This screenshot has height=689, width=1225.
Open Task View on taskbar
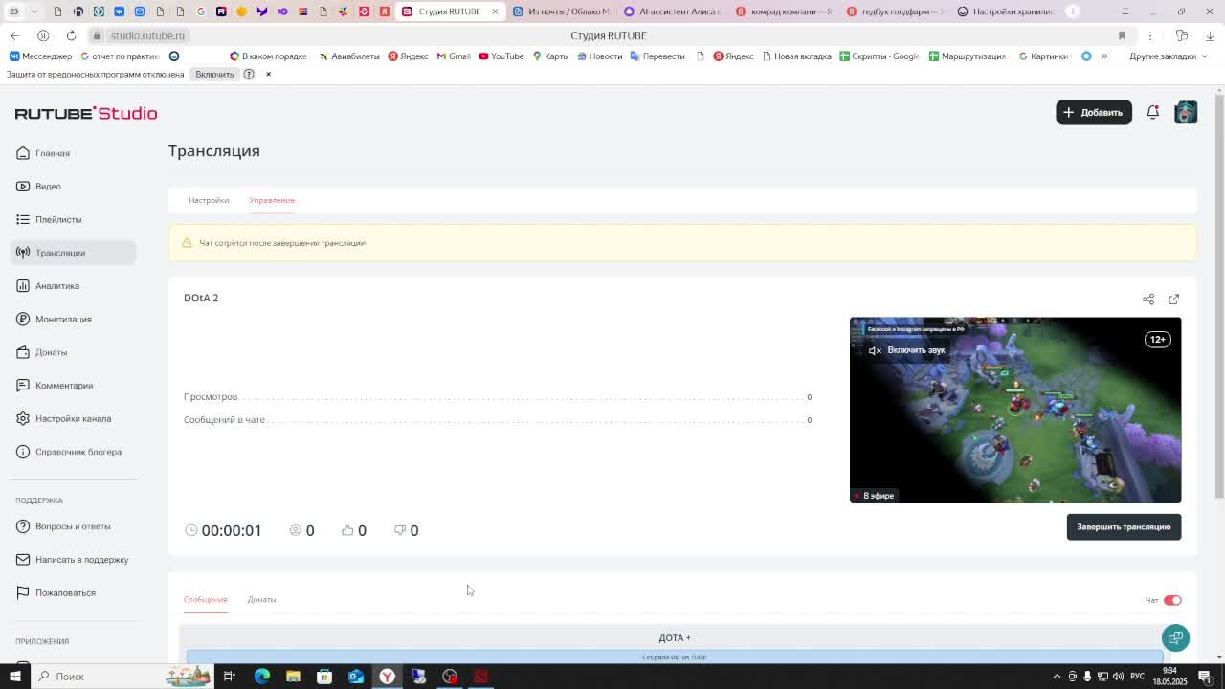click(230, 677)
